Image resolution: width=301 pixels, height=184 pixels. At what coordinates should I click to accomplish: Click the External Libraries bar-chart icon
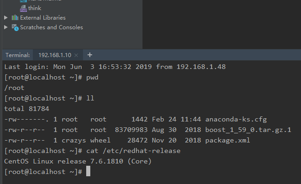point(15,18)
